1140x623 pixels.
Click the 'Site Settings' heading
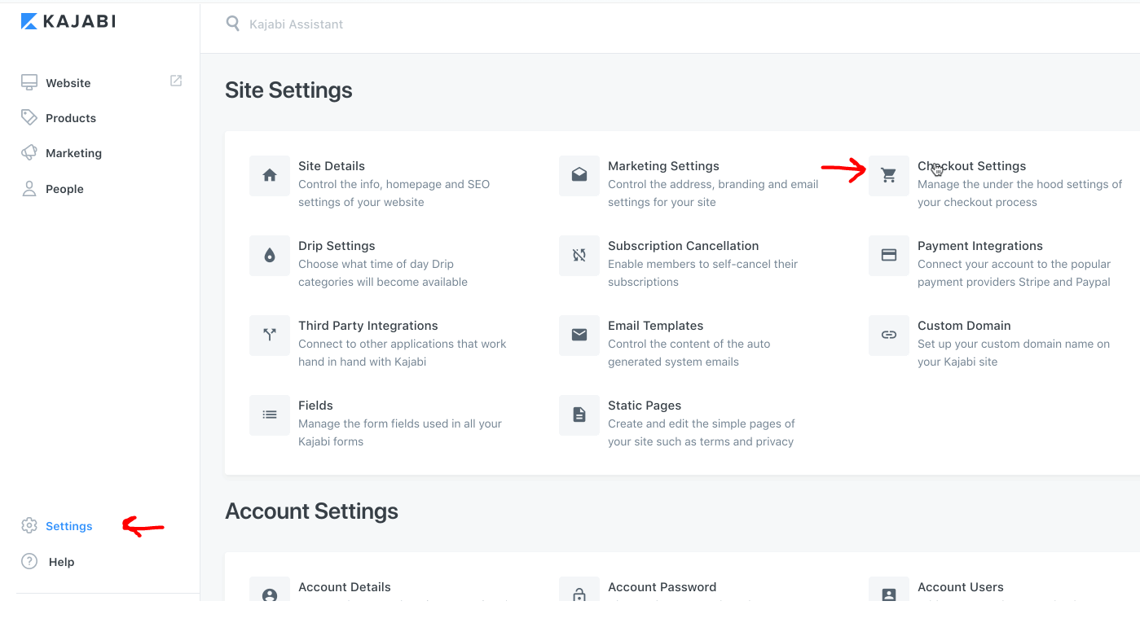pyautogui.click(x=288, y=90)
